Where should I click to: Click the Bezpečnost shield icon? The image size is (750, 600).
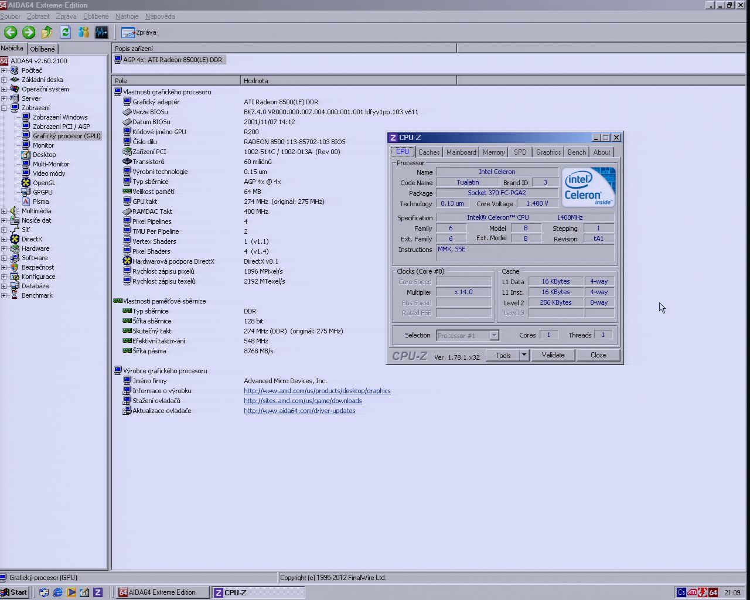(15, 267)
